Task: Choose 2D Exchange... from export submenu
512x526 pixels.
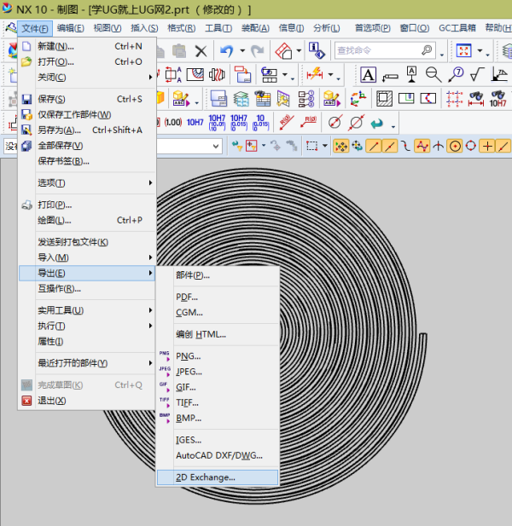Action: [206, 477]
